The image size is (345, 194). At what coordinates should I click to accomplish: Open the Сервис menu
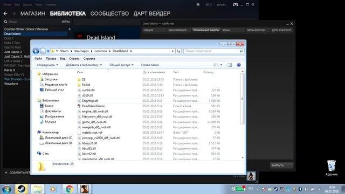(x=74, y=59)
